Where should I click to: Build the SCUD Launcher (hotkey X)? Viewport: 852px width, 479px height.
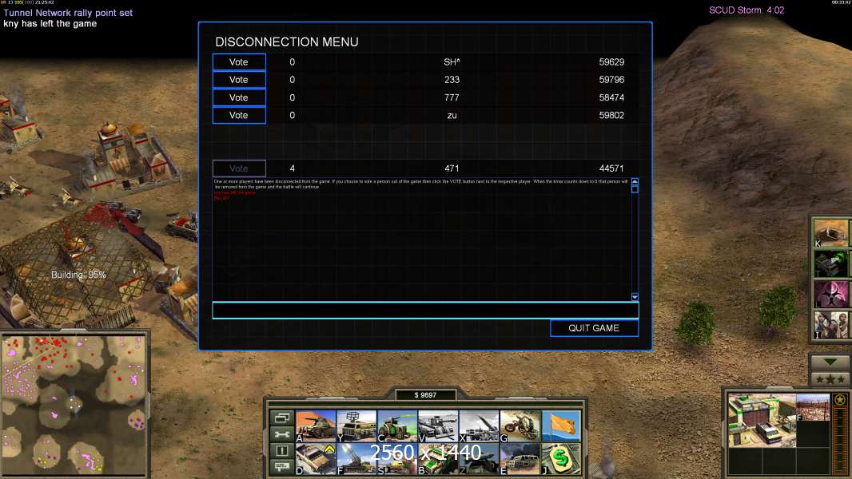tap(479, 426)
